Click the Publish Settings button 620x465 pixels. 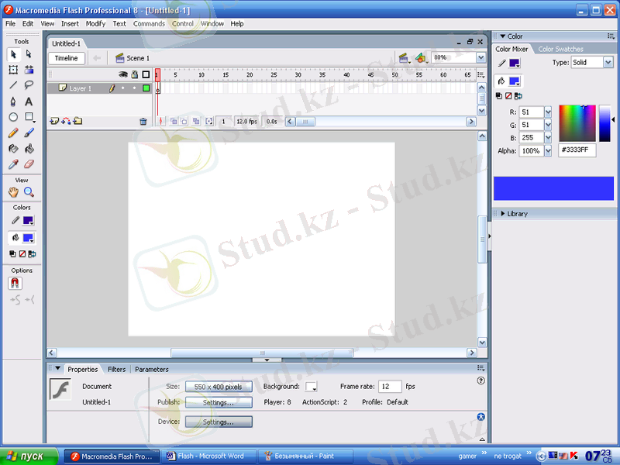[x=219, y=402]
